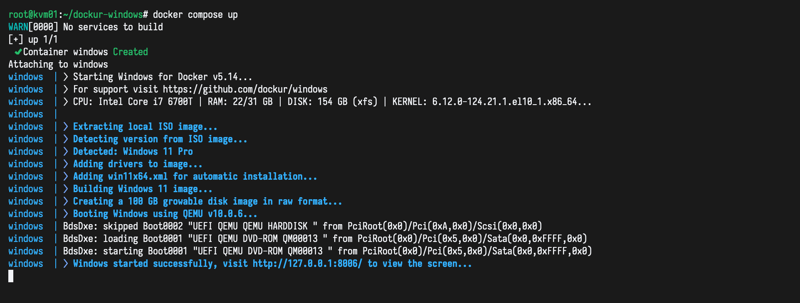Click the green checkmark beside Container windows
Image resolution: width=800 pixels, height=303 pixels.
pyautogui.click(x=18, y=52)
